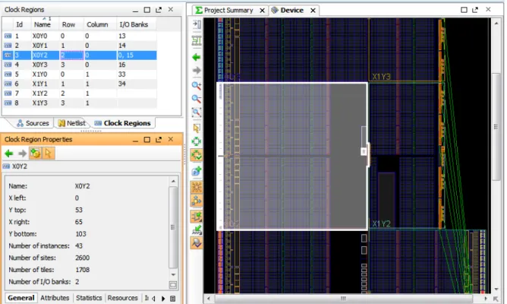
Task: Toggle the select-object cursor icon in Properties toolbar
Action: pyautogui.click(x=48, y=153)
